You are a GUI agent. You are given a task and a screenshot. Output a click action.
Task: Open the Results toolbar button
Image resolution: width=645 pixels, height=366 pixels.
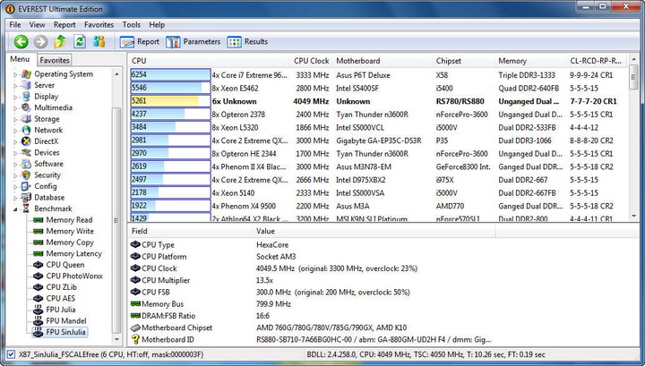pyautogui.click(x=247, y=42)
